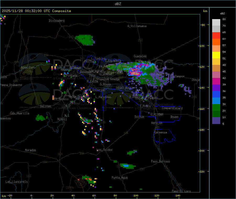Screen dimensions: 236x199
Task: Click the Lag_Llancanelo label
Action: coord(17,181)
